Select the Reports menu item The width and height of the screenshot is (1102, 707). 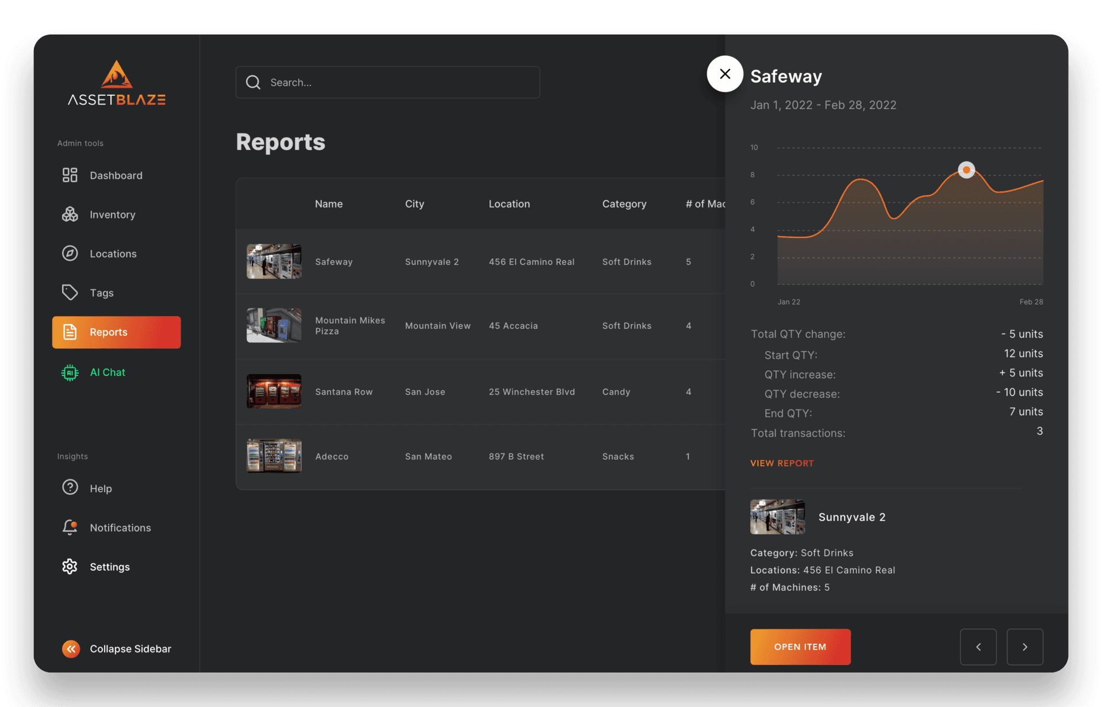(x=116, y=332)
